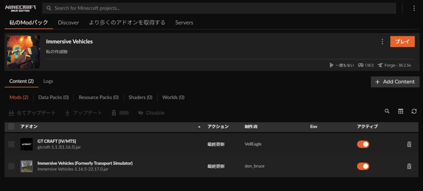Click the GT CRAFT [IV/MTS] mod name
Screen dimensions: 423x191
click(x=57, y=141)
